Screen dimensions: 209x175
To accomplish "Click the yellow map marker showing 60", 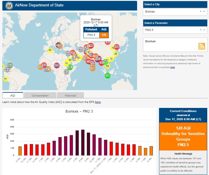I will 50,50.
